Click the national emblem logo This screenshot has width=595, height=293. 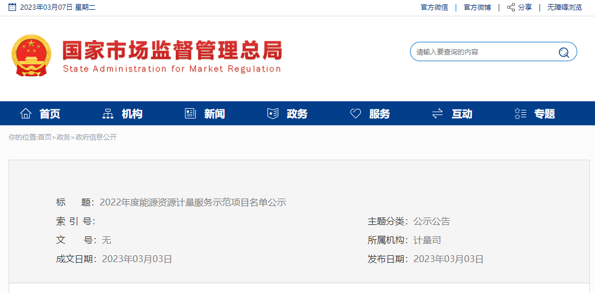click(x=31, y=56)
